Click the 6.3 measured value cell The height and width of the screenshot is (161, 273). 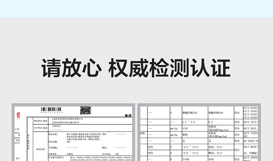210,122
